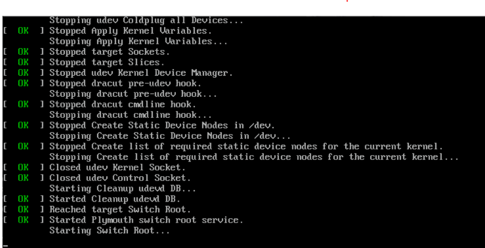Click the "Starting Cleanup udevd DB" line
Screen dimensions: 485x248
point(122,189)
